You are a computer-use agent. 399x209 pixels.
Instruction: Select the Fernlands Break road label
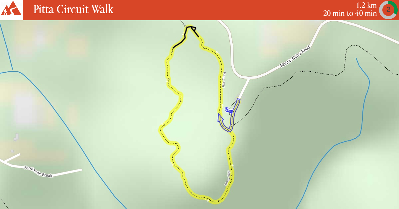click(x=38, y=172)
